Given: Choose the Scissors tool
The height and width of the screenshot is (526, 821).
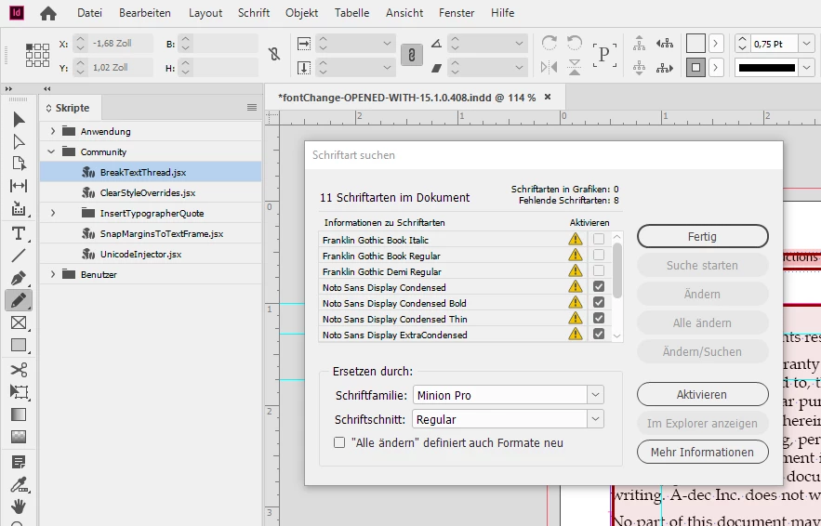Looking at the screenshot, I should pos(19,370).
